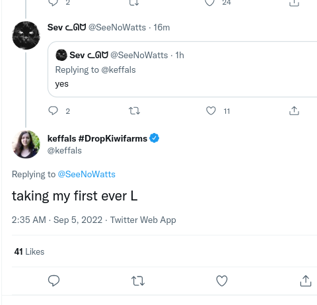Viewport: 317px width, 305px height.
Task: Like Sev's tweet with 11 likes
Action: tap(211, 110)
